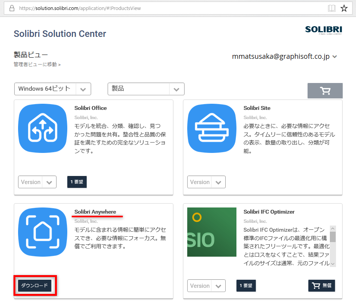This screenshot has width=356, height=302.
Task: Open the Windows 64ビット platform dropdown
Action: coord(53,89)
